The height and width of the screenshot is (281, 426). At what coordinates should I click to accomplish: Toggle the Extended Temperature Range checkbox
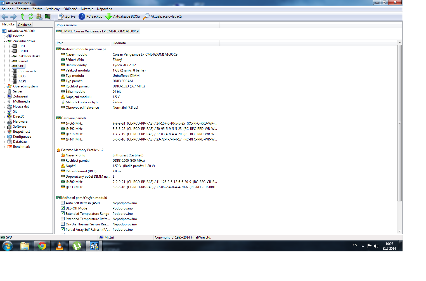[x=63, y=214]
